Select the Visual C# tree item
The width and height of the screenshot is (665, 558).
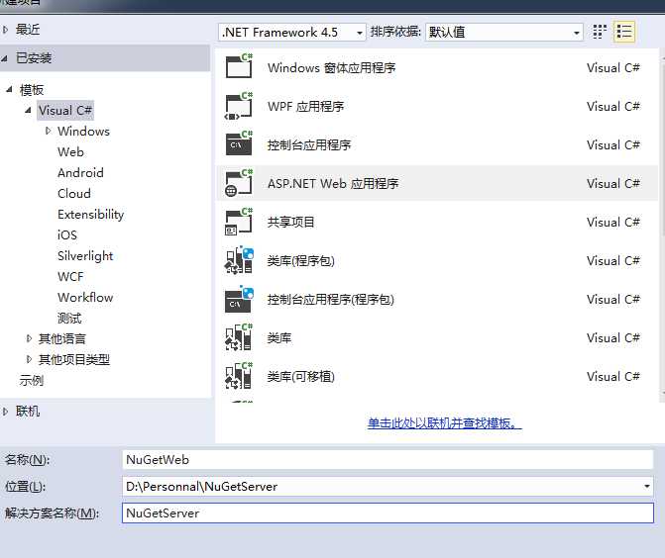pos(65,110)
